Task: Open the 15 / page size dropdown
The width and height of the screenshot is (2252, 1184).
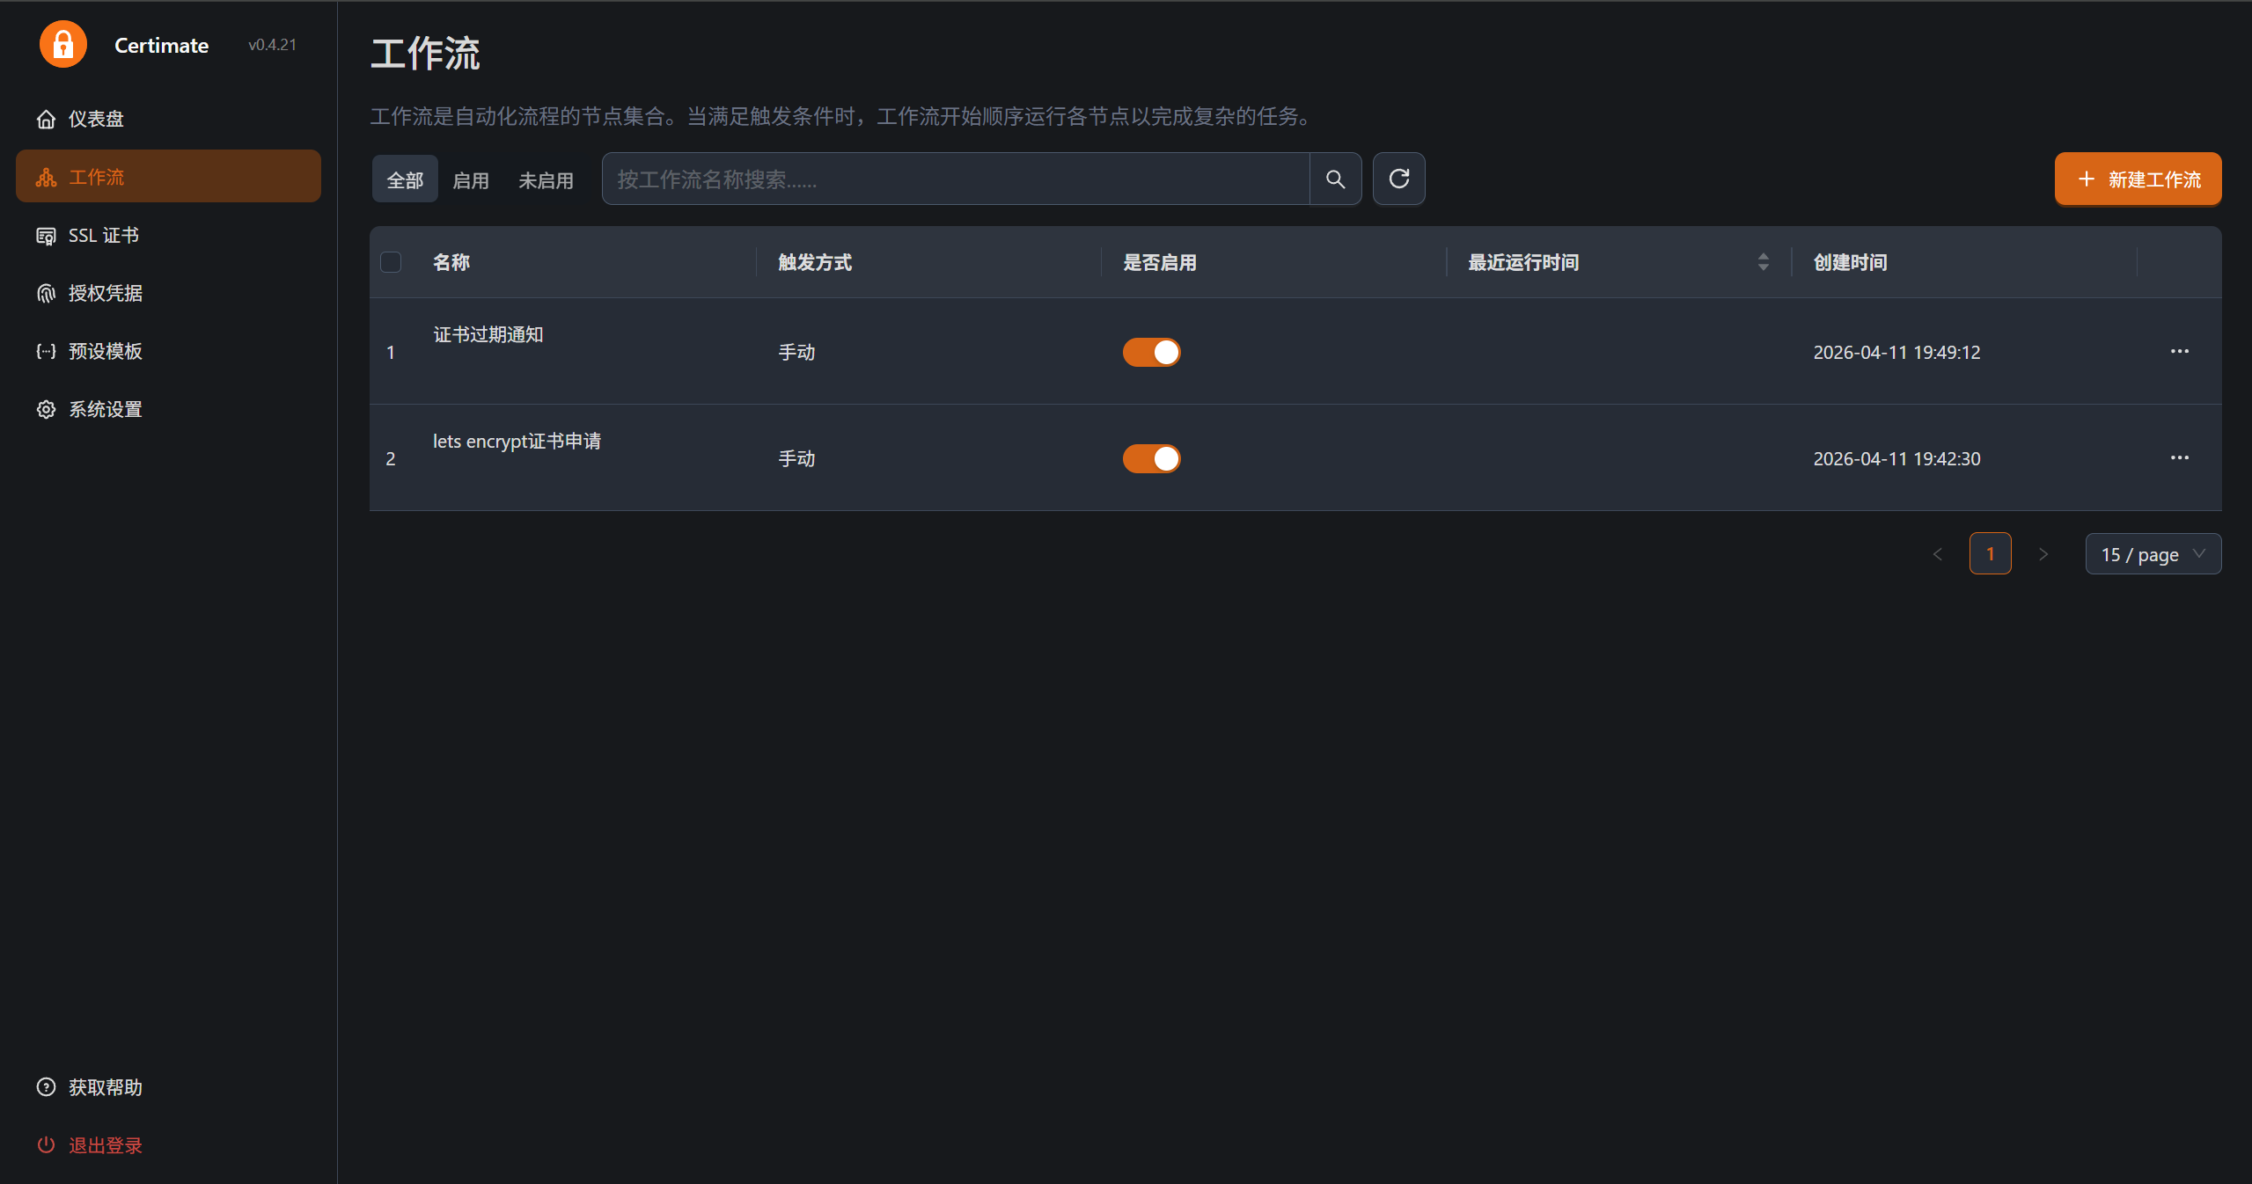Action: (2153, 553)
